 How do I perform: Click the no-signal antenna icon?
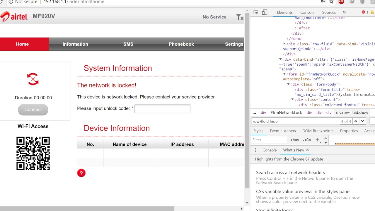point(240,17)
